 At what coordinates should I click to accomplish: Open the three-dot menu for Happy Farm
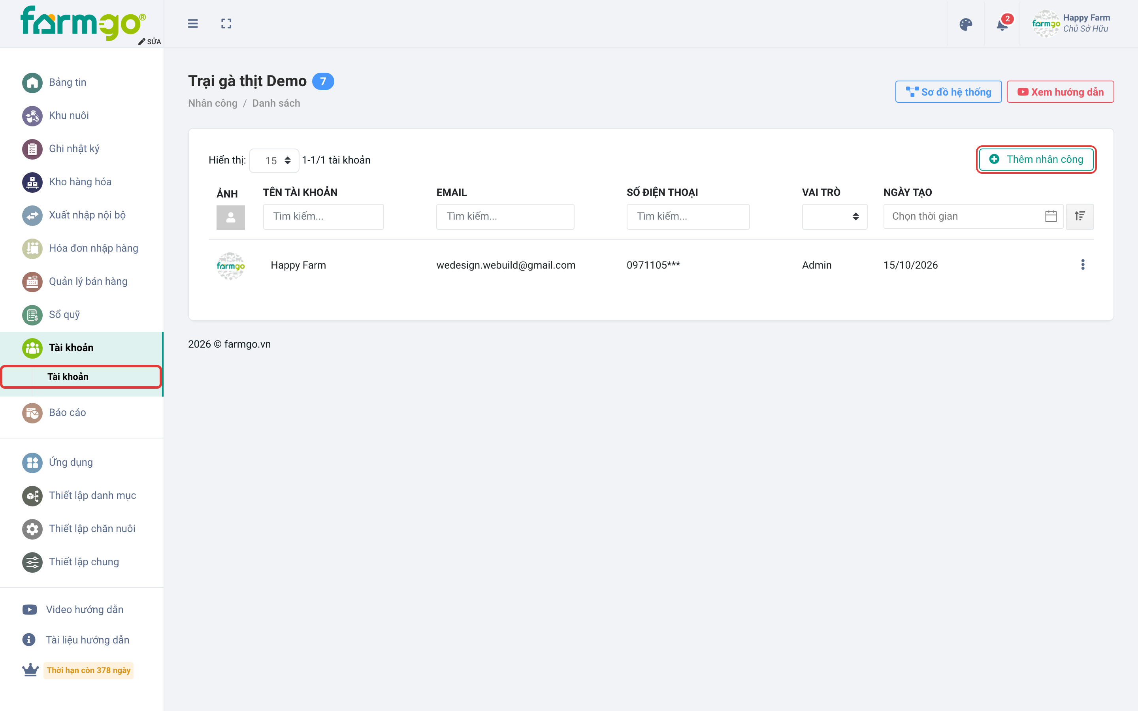pyautogui.click(x=1083, y=265)
